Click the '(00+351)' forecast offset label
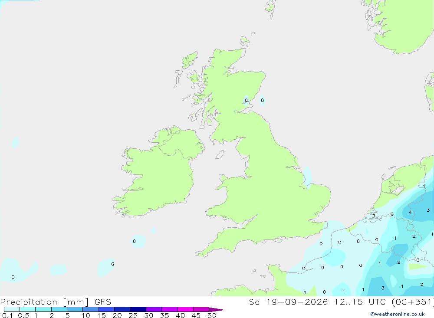This screenshot has width=434, height=318. (413, 302)
